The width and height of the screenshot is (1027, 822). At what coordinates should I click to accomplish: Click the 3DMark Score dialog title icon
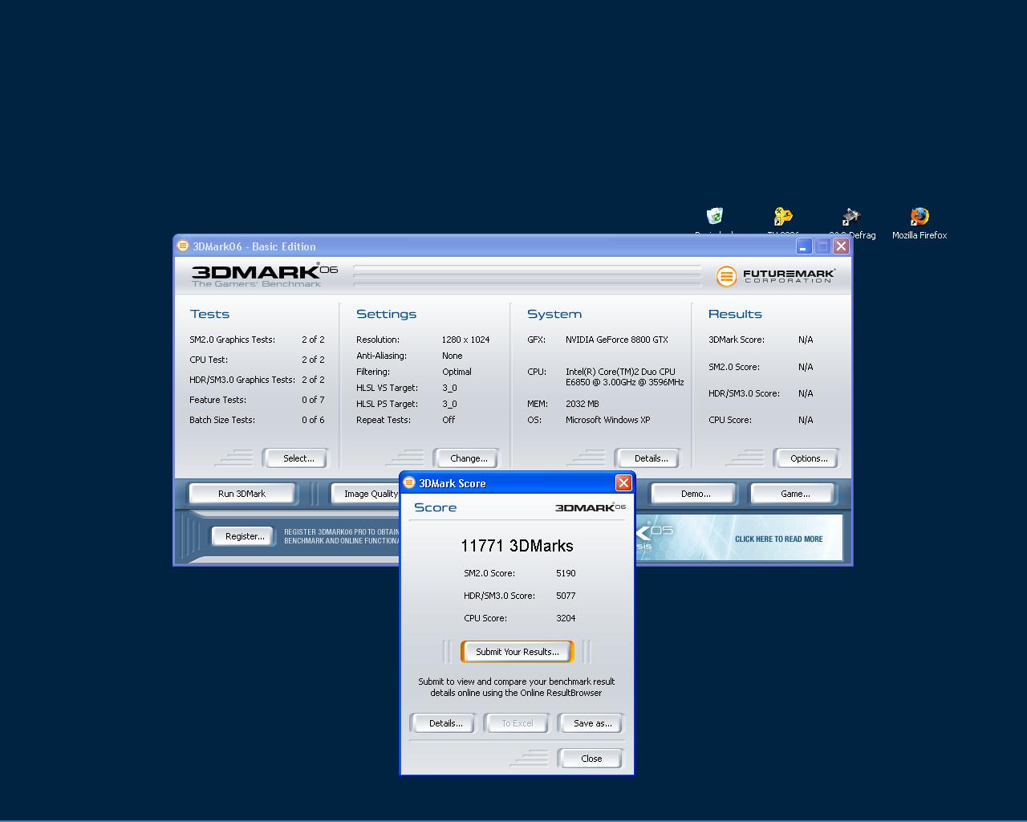coord(409,482)
